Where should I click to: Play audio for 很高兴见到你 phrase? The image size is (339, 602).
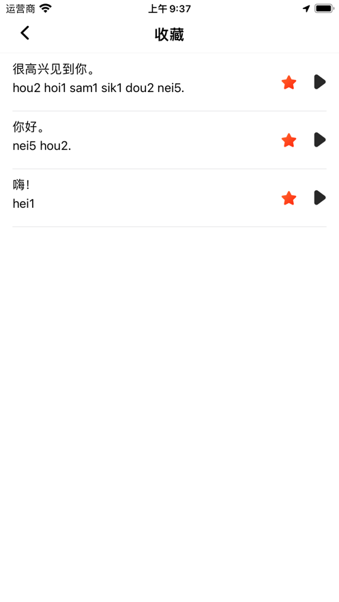coord(320,82)
